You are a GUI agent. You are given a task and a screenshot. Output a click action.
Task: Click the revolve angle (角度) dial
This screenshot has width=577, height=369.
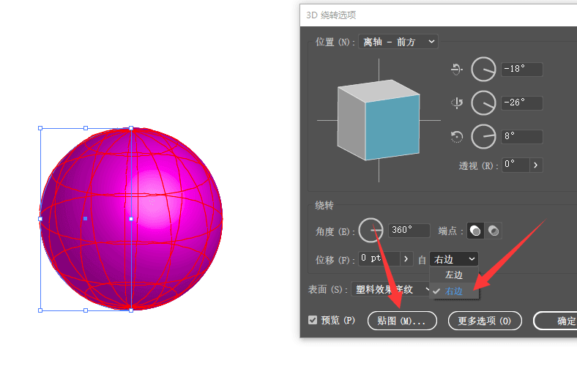point(372,231)
